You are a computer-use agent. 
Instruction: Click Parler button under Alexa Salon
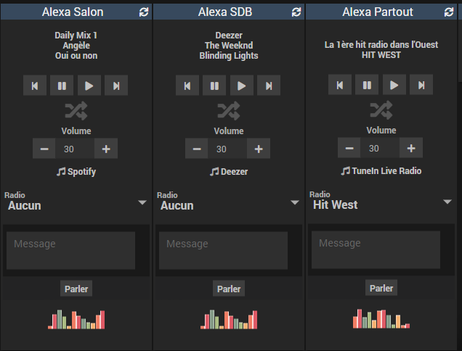[76, 289]
